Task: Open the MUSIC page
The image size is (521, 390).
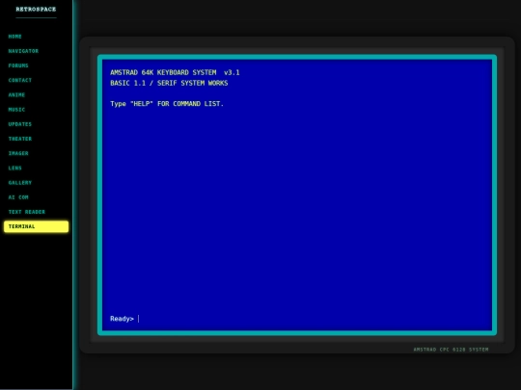Action: 16,110
